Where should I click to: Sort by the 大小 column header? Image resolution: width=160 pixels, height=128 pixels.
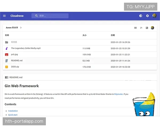[84, 35]
